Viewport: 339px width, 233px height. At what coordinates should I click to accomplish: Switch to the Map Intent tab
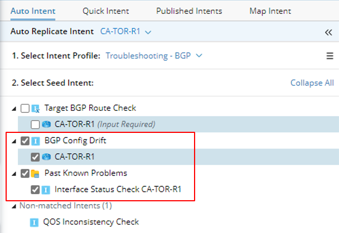[x=263, y=11]
